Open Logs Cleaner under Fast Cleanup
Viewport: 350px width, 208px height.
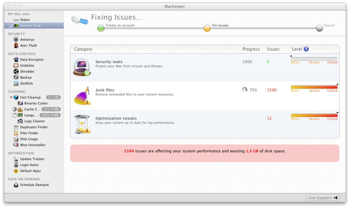click(x=35, y=121)
